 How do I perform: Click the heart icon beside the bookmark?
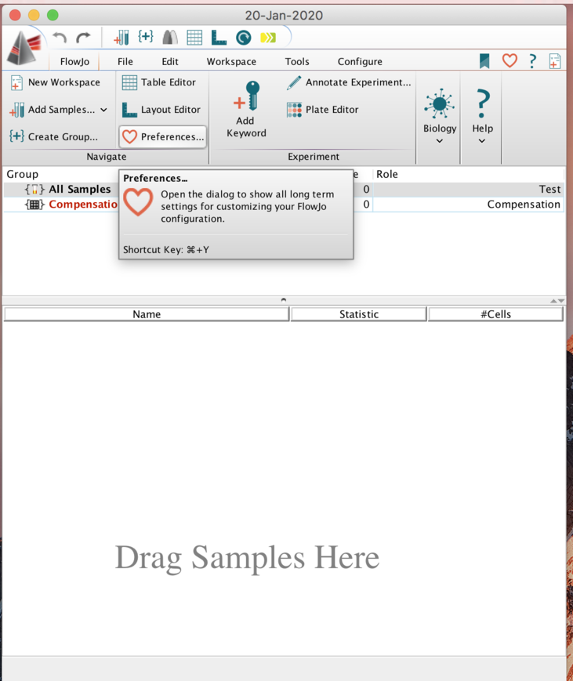coord(510,60)
